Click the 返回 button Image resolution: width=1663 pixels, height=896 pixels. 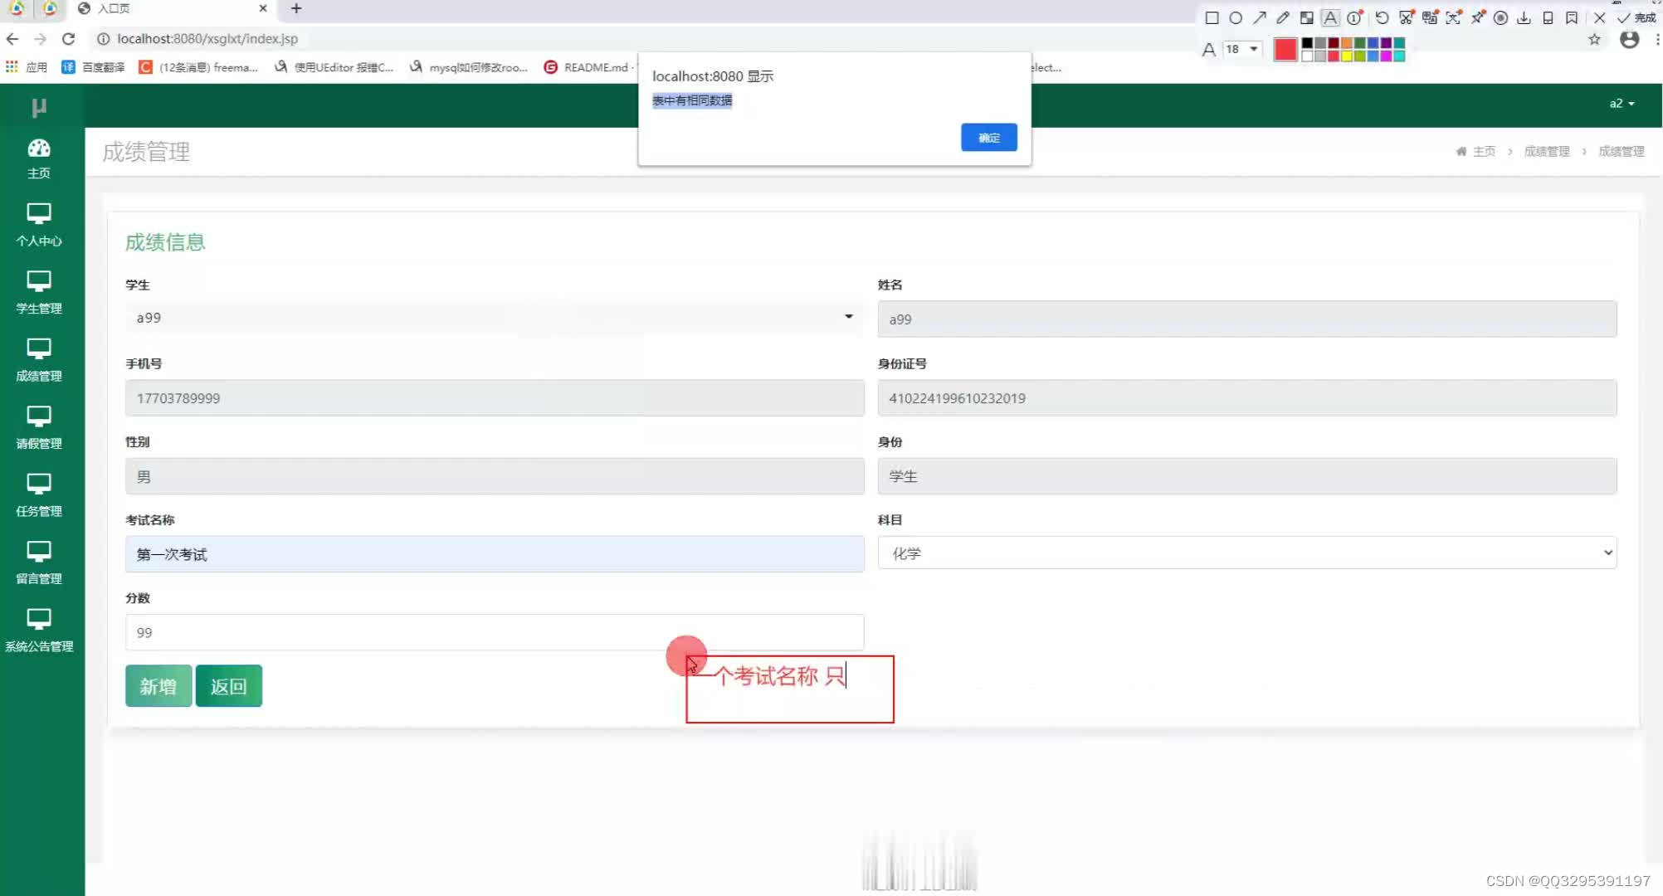(x=229, y=686)
